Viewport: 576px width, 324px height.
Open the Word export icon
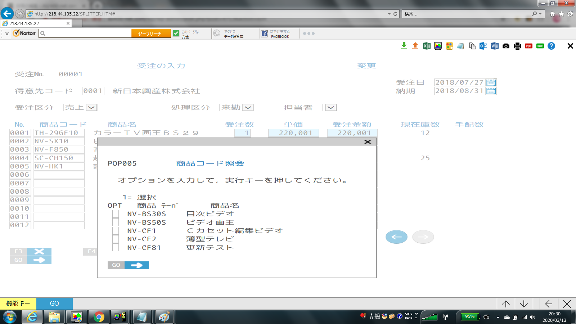(495, 46)
